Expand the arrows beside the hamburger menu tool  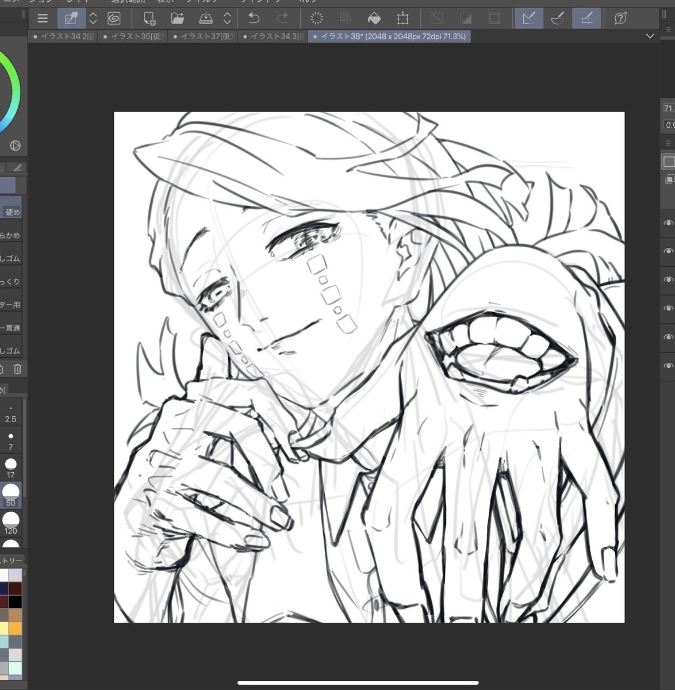(x=93, y=18)
